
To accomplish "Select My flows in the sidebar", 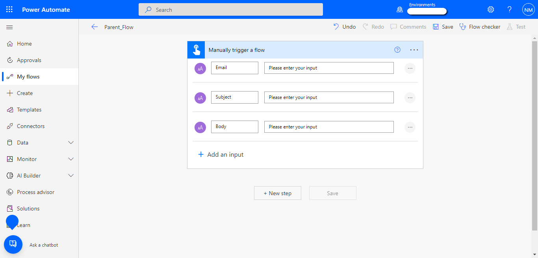I will tap(39, 77).
